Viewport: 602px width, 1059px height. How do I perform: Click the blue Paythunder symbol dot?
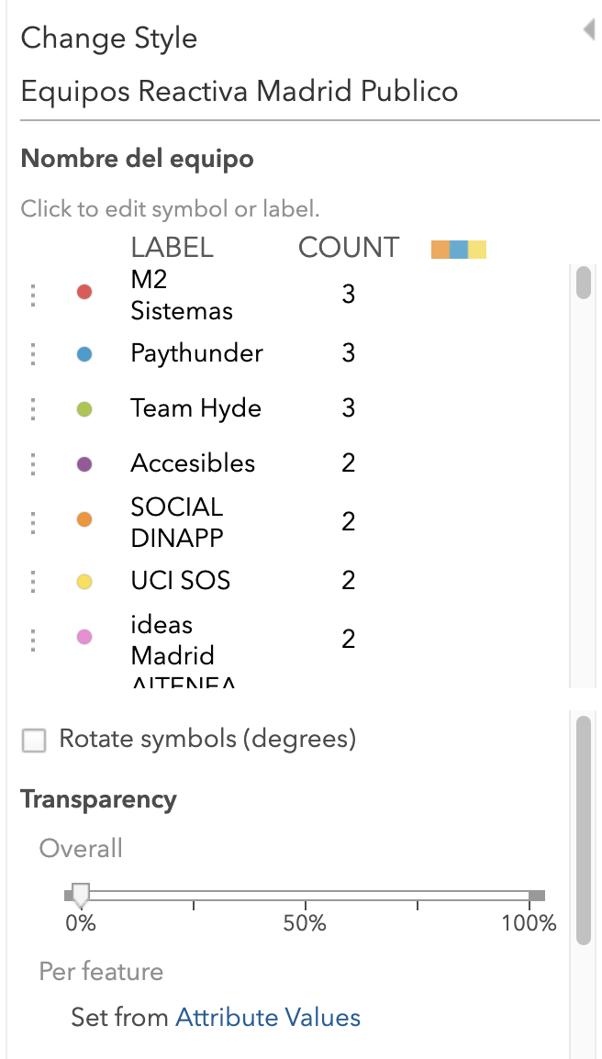[x=84, y=354]
